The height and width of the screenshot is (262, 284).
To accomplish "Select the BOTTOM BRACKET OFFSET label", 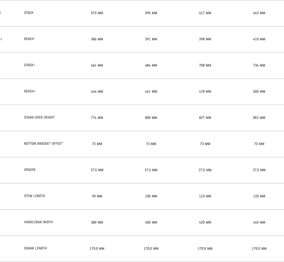I will pyautogui.click(x=44, y=144).
